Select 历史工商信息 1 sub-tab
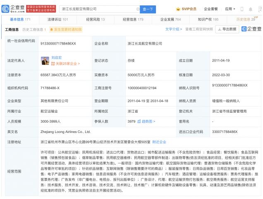263x199 pixels. pos(34,30)
